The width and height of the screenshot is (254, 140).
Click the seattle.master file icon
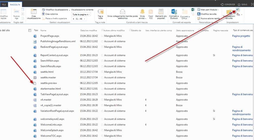pos(35,78)
